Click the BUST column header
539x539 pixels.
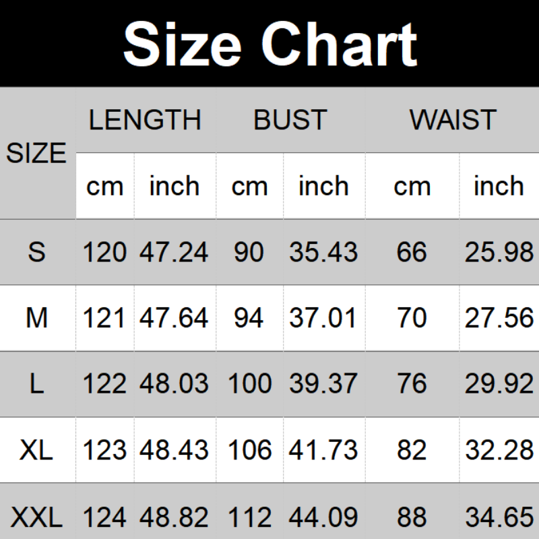point(290,120)
